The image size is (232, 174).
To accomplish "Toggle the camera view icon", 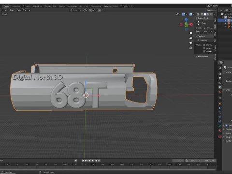I will 191,43.
